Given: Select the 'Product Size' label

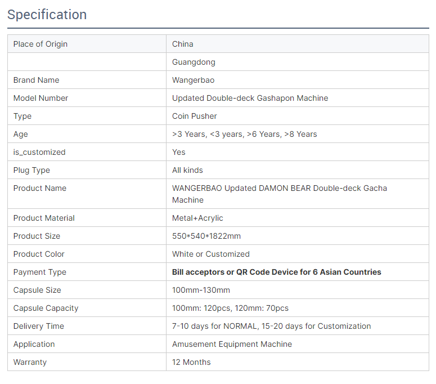Looking at the screenshot, I should pos(37,236).
